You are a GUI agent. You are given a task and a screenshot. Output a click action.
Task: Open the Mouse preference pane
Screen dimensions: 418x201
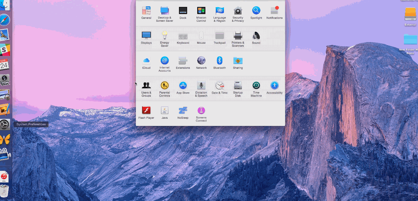click(x=201, y=38)
